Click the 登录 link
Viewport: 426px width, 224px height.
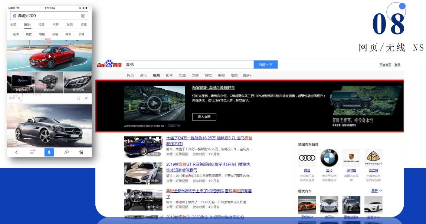tap(397, 65)
